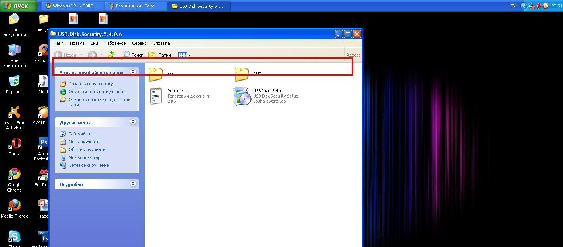
Task: Select first unlabeled image file on desktop
Action: (x=73, y=18)
